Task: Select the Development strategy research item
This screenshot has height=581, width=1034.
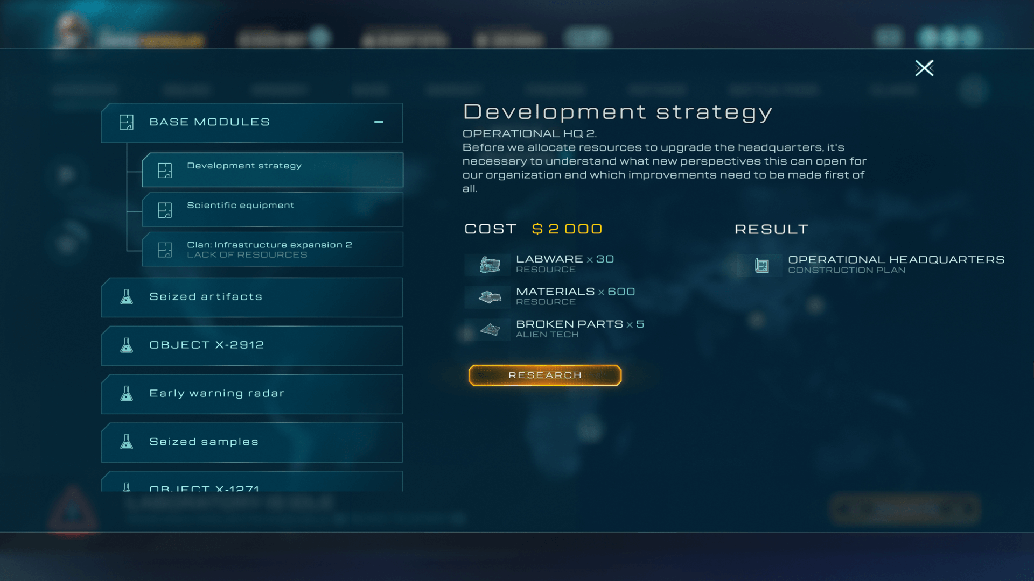Action: coord(273,170)
